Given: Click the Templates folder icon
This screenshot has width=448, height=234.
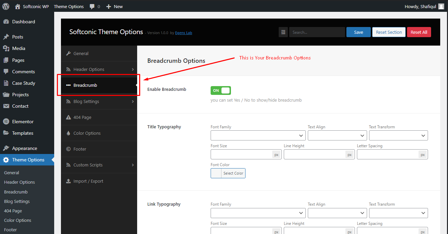Looking at the screenshot, I should (x=6, y=133).
